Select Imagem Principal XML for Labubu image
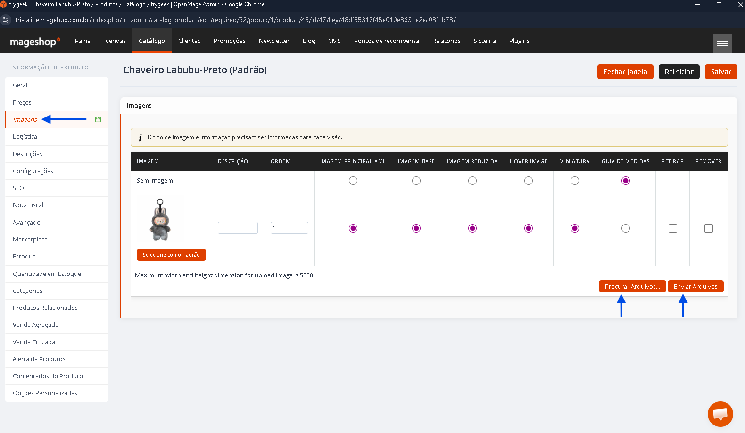745x433 pixels. coord(353,228)
